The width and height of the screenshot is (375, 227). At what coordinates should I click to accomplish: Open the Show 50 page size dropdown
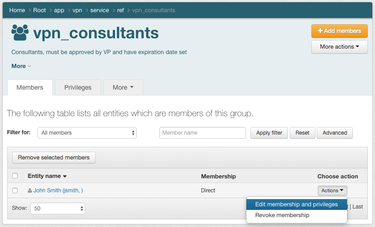pyautogui.click(x=57, y=209)
